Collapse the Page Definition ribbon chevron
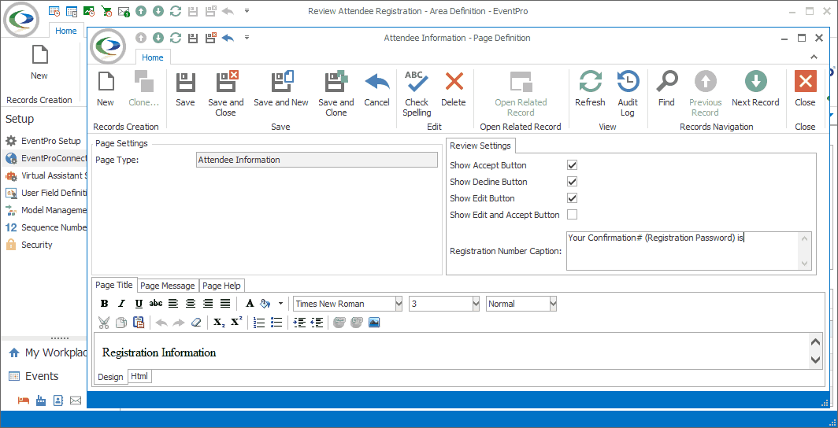Screen dimensions: 838x428 [x=814, y=57]
